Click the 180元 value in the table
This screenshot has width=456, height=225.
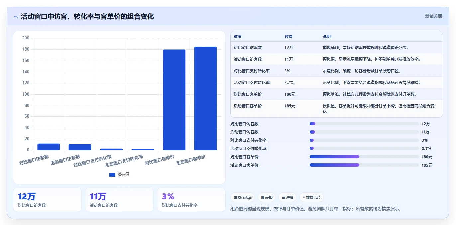(290, 94)
